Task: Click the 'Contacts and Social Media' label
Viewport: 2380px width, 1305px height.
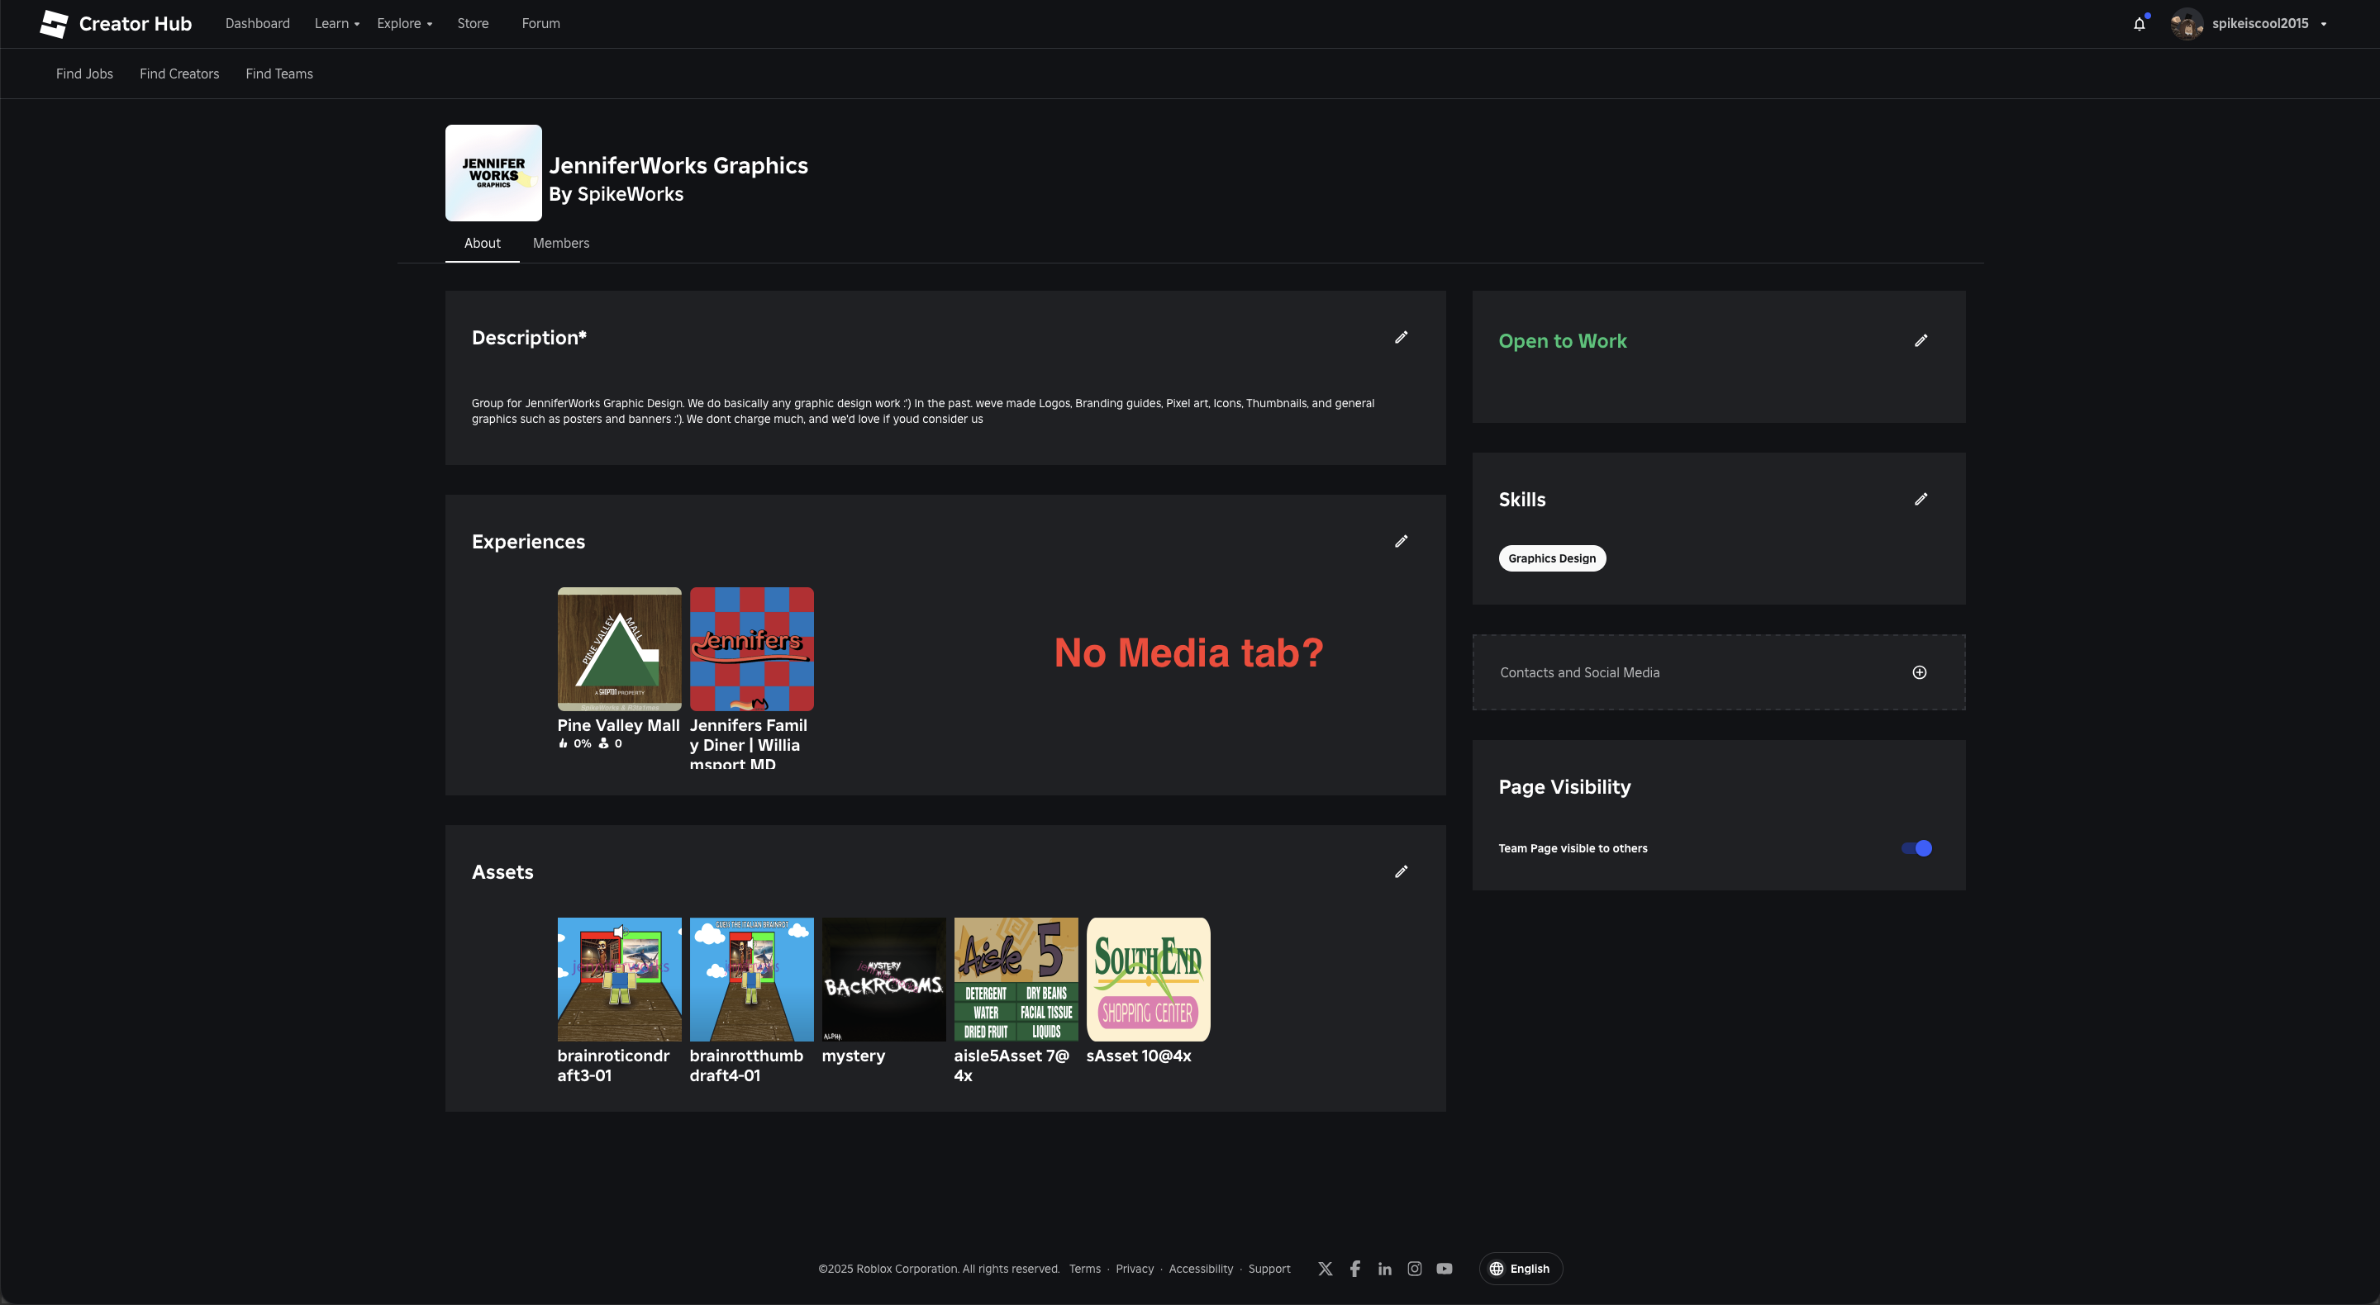Action: (x=1580, y=672)
